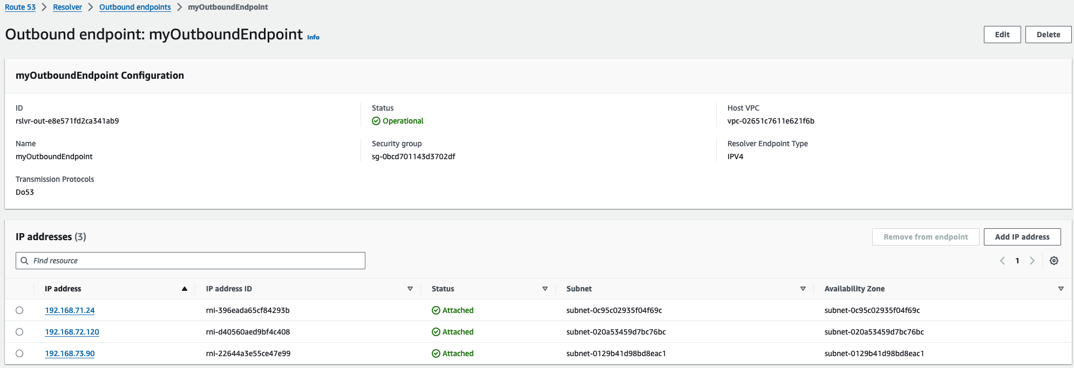Click Operational status check icon
Image resolution: width=1074 pixels, height=368 pixels.
tap(376, 121)
